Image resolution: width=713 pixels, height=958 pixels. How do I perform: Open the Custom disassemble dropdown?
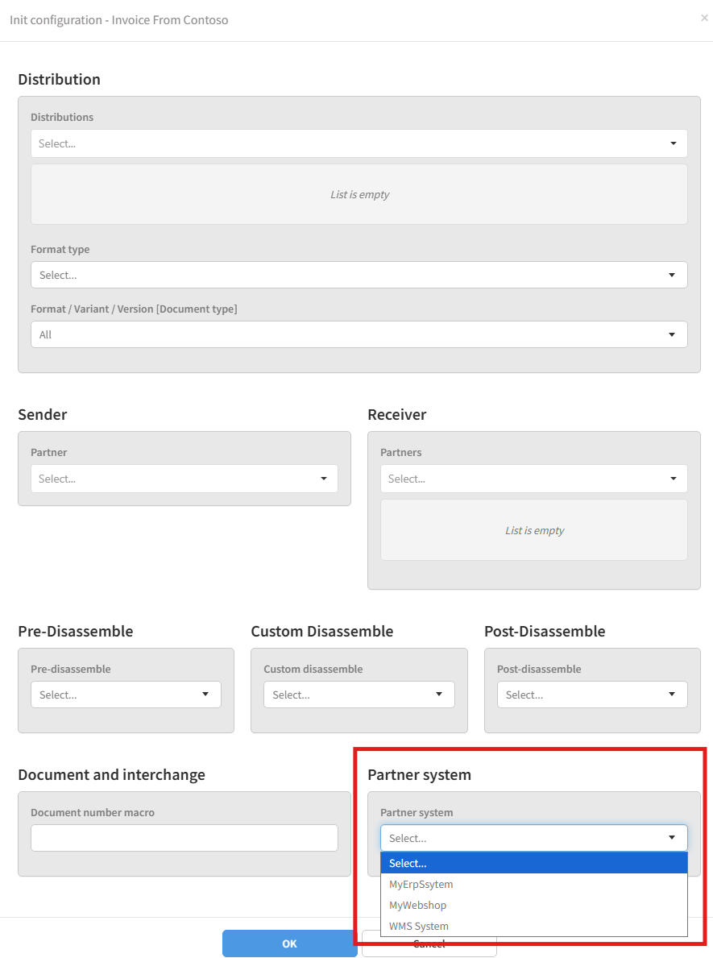[x=359, y=695]
